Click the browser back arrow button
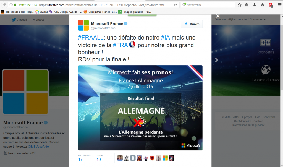This screenshot has height=167, width=283. pos(5,5)
